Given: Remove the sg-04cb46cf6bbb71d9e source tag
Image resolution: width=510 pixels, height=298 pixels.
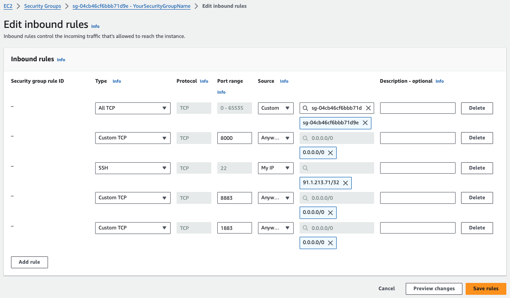Looking at the screenshot, I should click(x=365, y=123).
